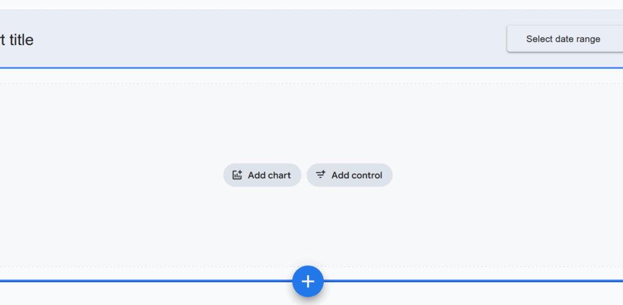The height and width of the screenshot is (305, 623).
Task: Click empty canvas space above Add chart
Action: 262,122
